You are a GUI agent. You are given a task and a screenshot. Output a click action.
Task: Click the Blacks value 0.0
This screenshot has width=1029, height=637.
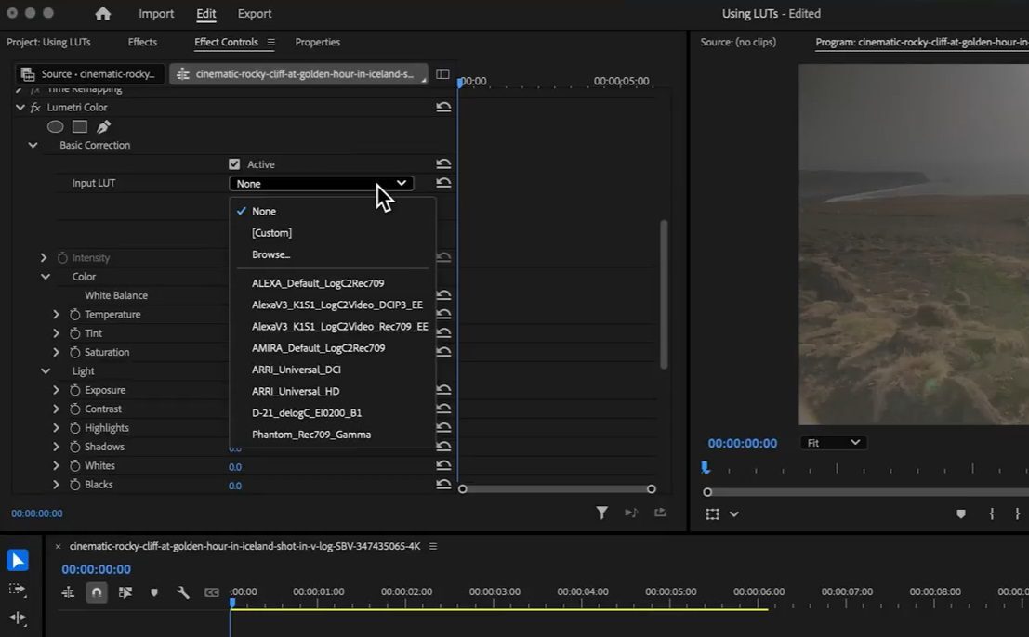235,486
